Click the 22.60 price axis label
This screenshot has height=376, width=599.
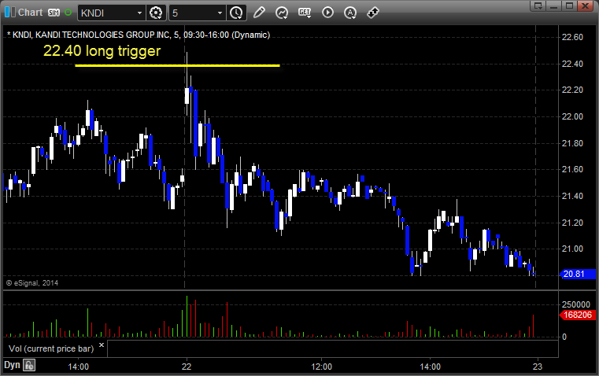[573, 37]
